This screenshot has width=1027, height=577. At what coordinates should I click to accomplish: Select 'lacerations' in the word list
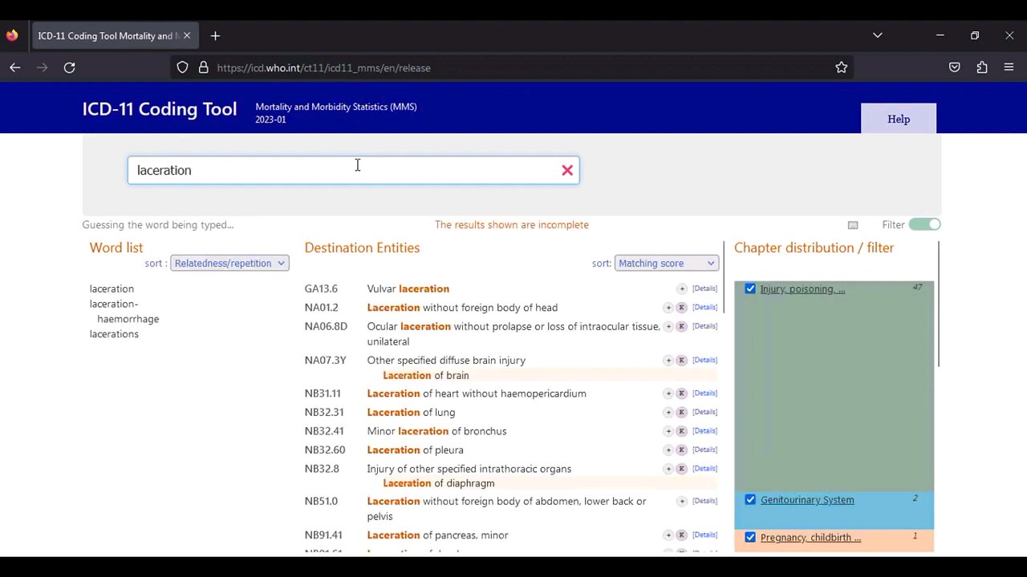coord(114,334)
